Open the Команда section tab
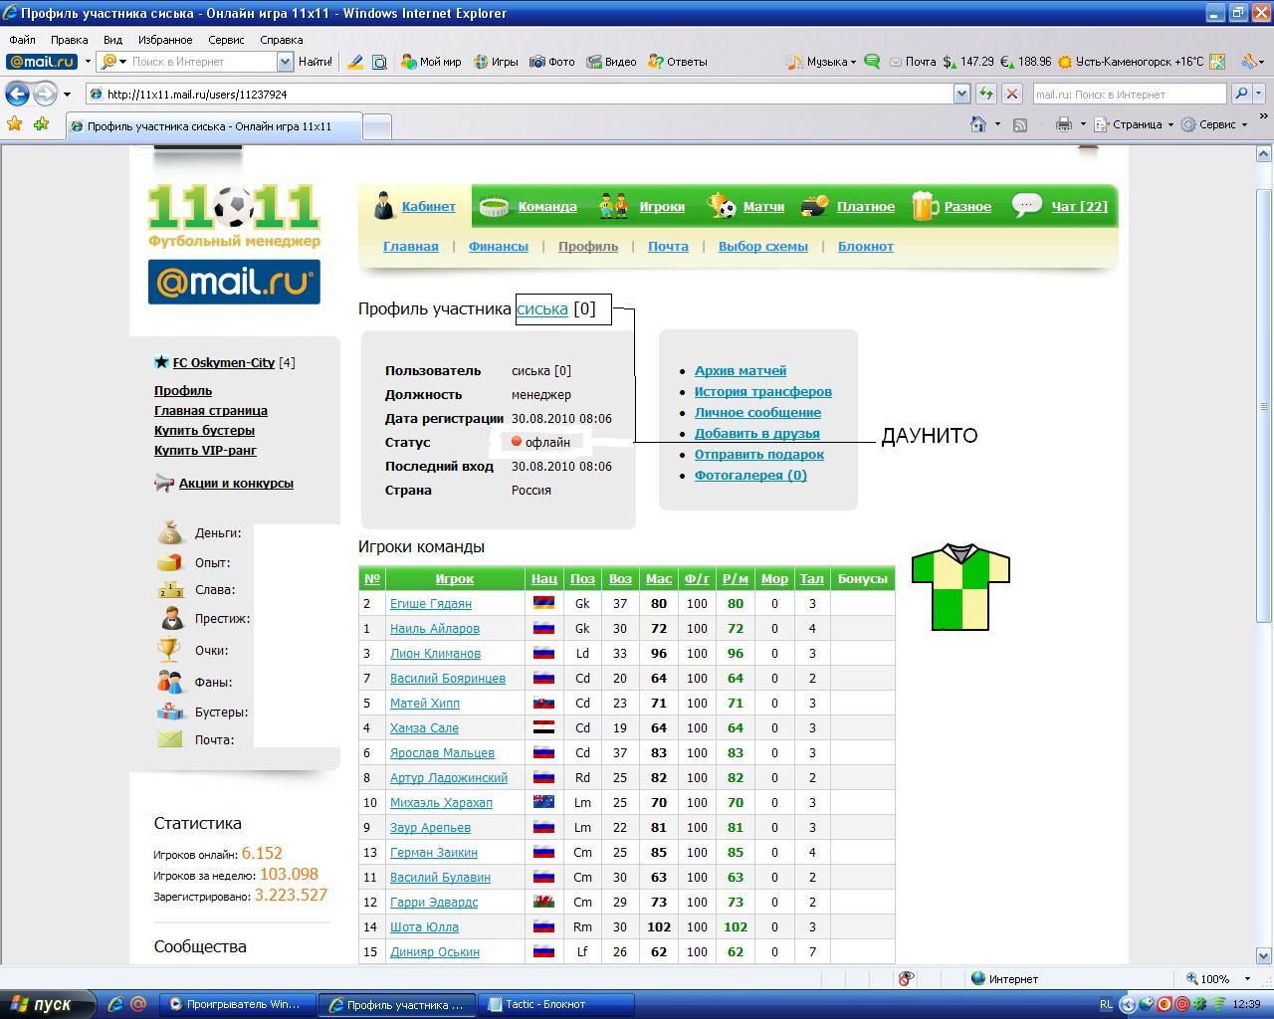Viewport: 1274px width, 1019px height. [x=546, y=207]
